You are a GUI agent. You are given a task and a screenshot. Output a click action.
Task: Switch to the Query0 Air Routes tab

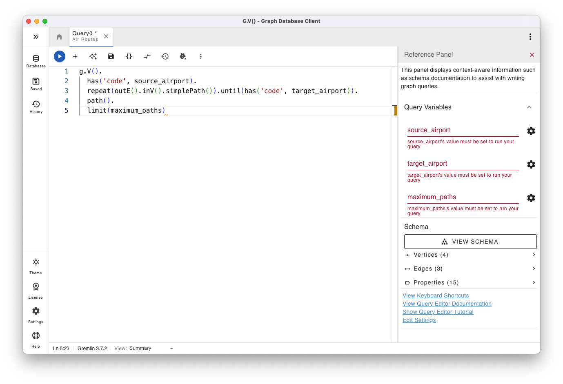85,36
